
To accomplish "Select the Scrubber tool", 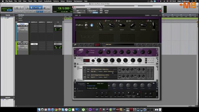I will point(44,8).
